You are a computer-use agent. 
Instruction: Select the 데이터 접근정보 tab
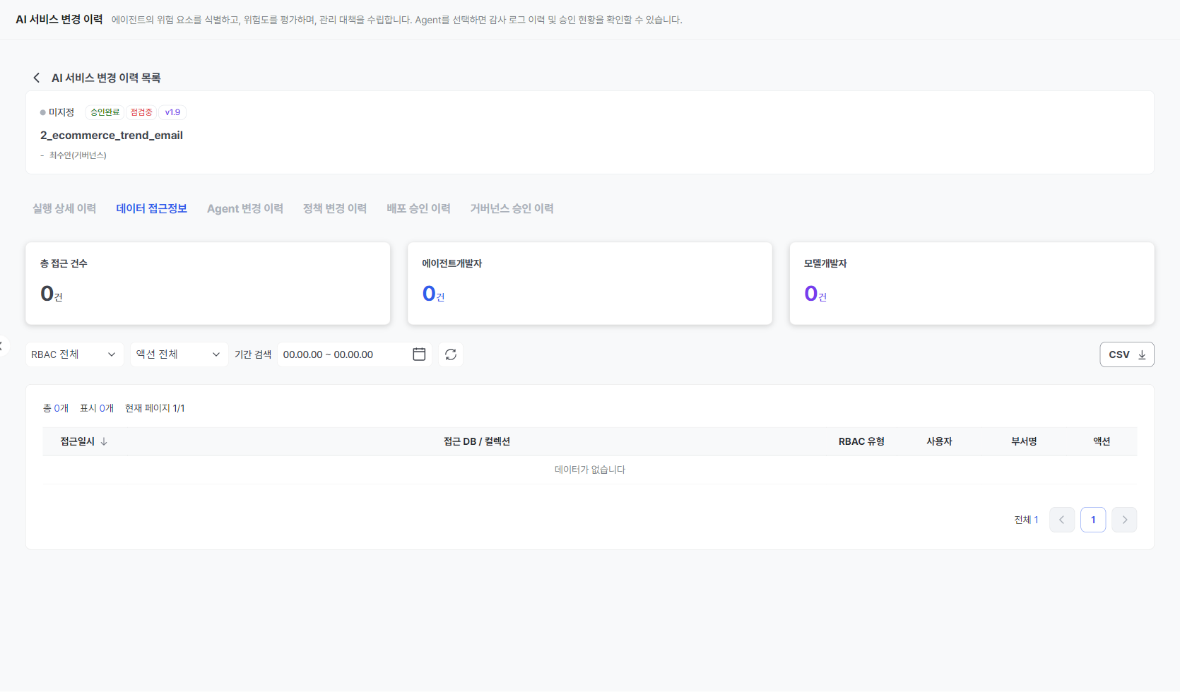click(x=152, y=208)
